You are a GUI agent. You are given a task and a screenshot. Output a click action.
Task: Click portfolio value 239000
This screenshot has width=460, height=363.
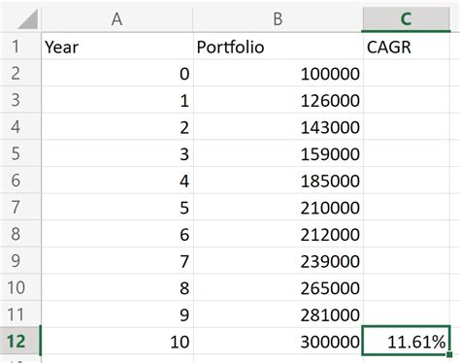pos(279,261)
